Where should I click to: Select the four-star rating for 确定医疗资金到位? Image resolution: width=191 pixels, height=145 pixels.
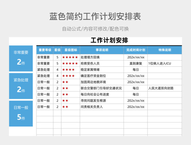pyautogui.click(x=69, y=76)
